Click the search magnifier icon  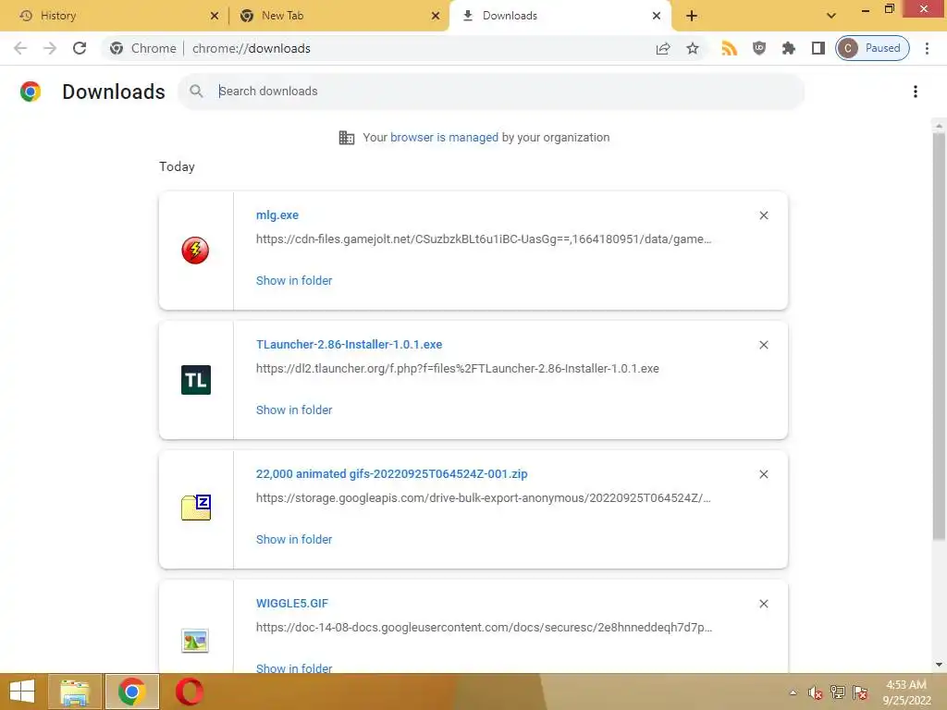click(196, 92)
